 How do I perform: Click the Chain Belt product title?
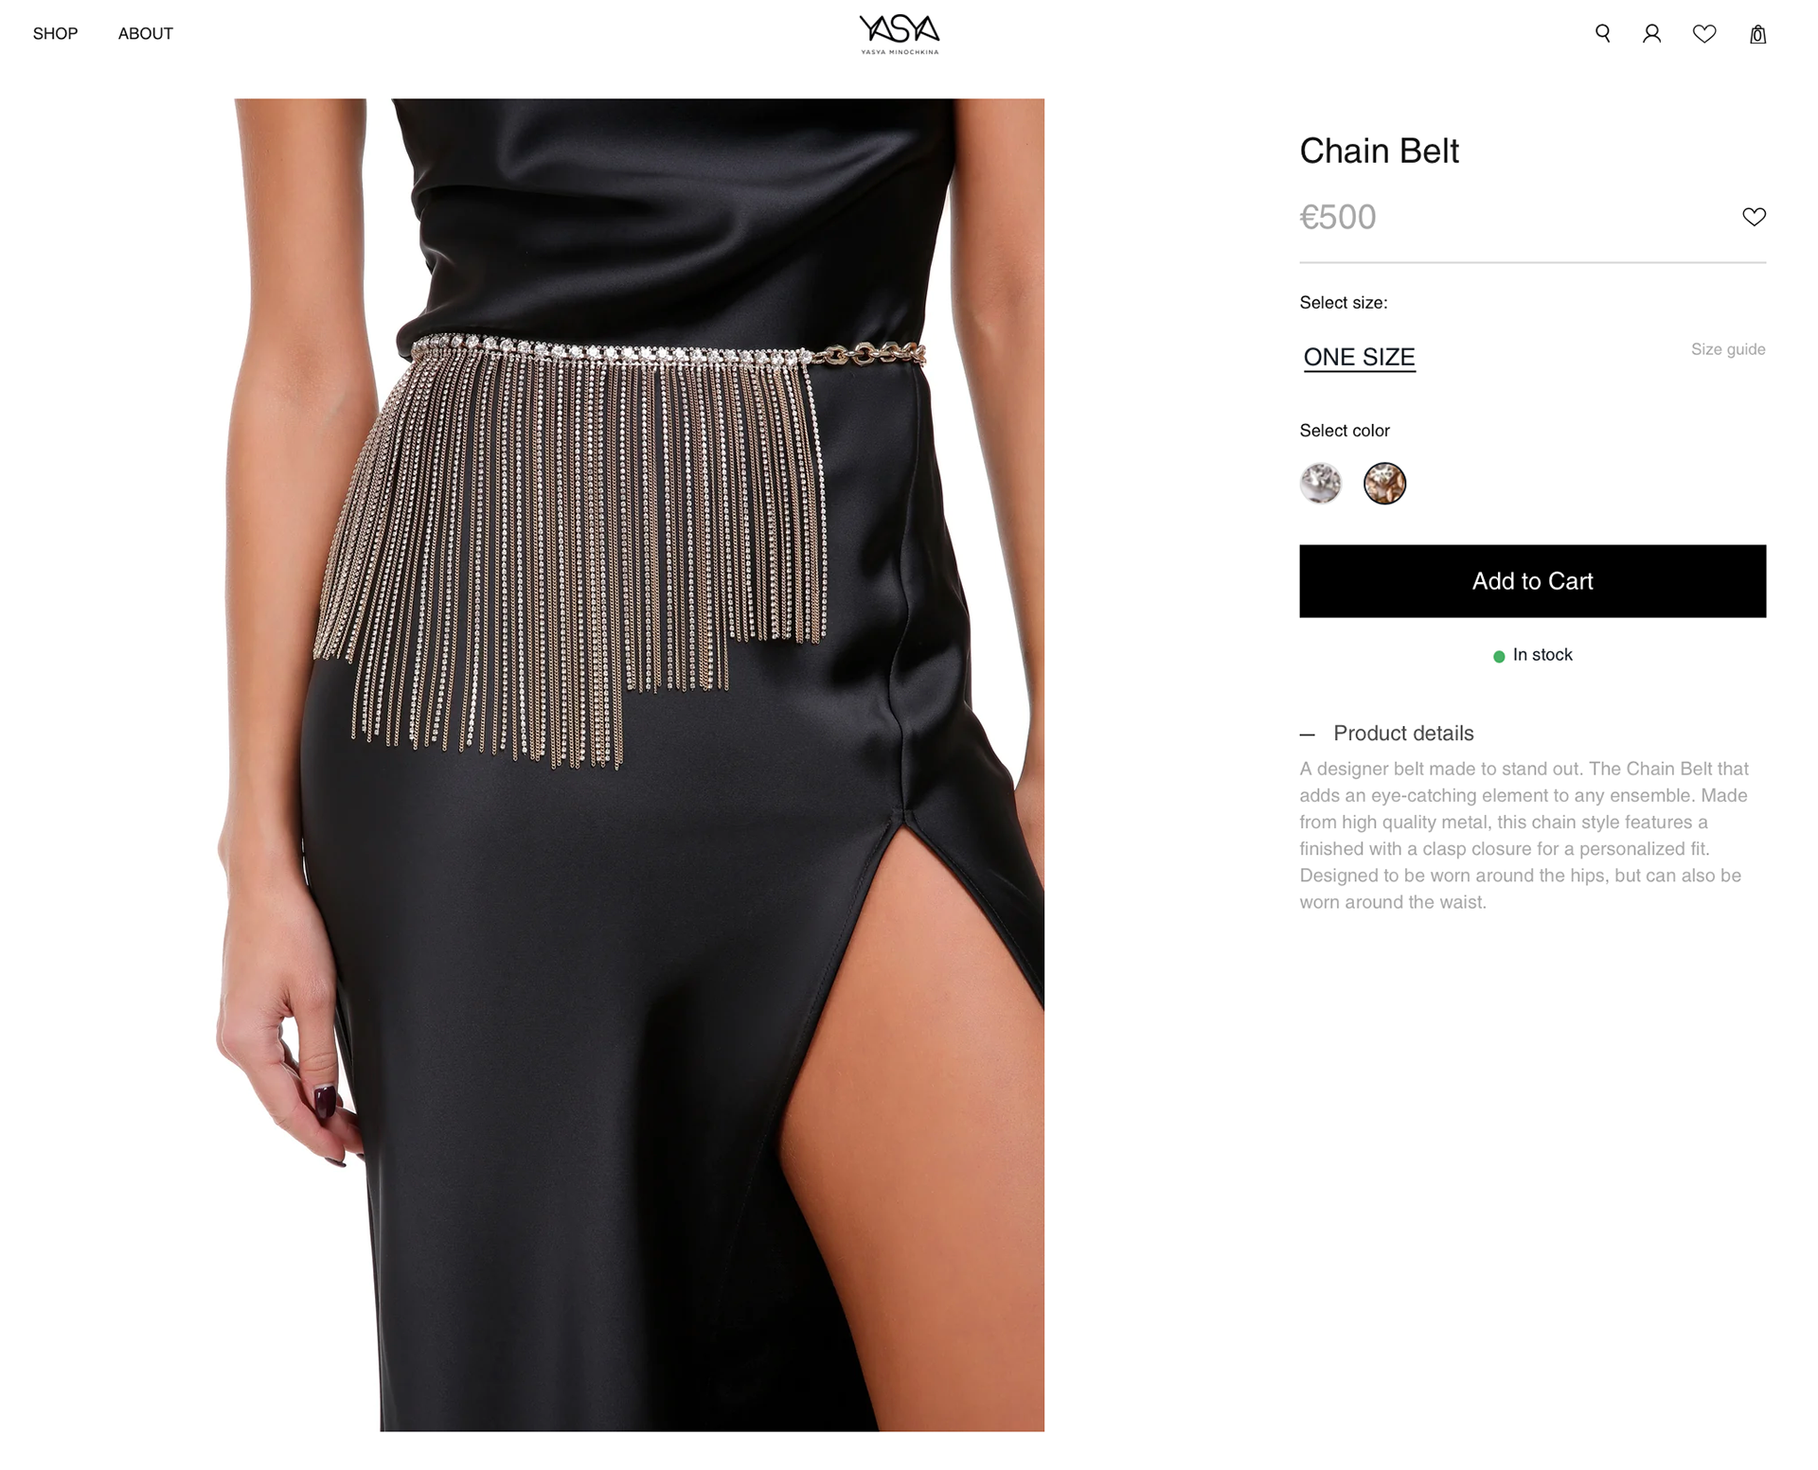coord(1379,151)
